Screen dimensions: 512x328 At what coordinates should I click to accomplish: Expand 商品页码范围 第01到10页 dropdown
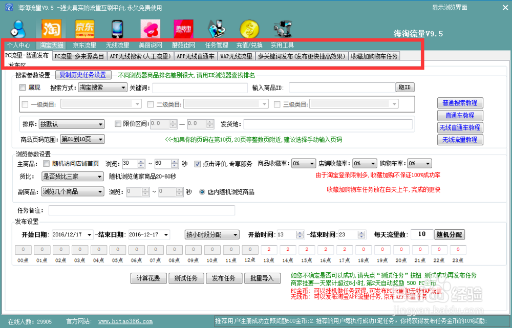(x=82, y=139)
